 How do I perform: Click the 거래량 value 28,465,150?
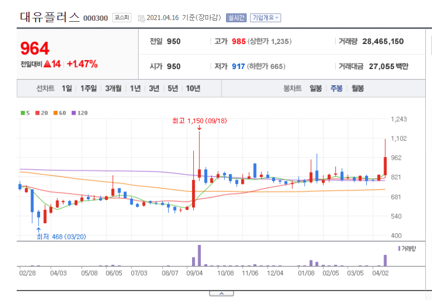click(x=383, y=42)
